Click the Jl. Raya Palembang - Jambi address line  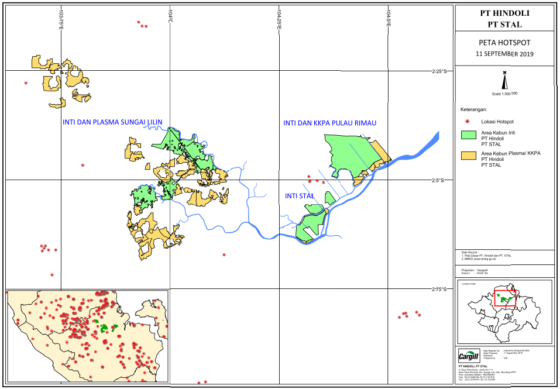point(476,370)
